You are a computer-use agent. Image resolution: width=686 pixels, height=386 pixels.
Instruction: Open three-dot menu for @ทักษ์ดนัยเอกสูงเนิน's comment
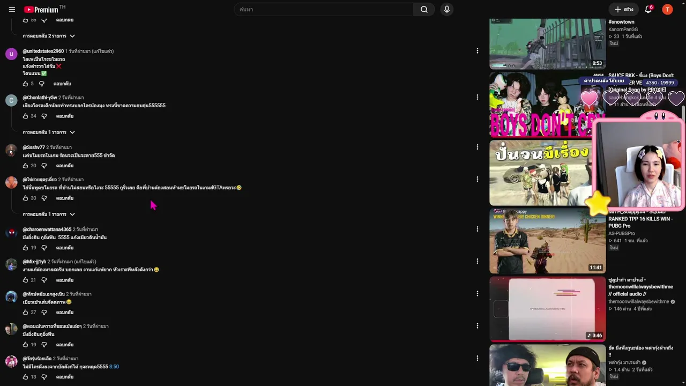coord(477,294)
